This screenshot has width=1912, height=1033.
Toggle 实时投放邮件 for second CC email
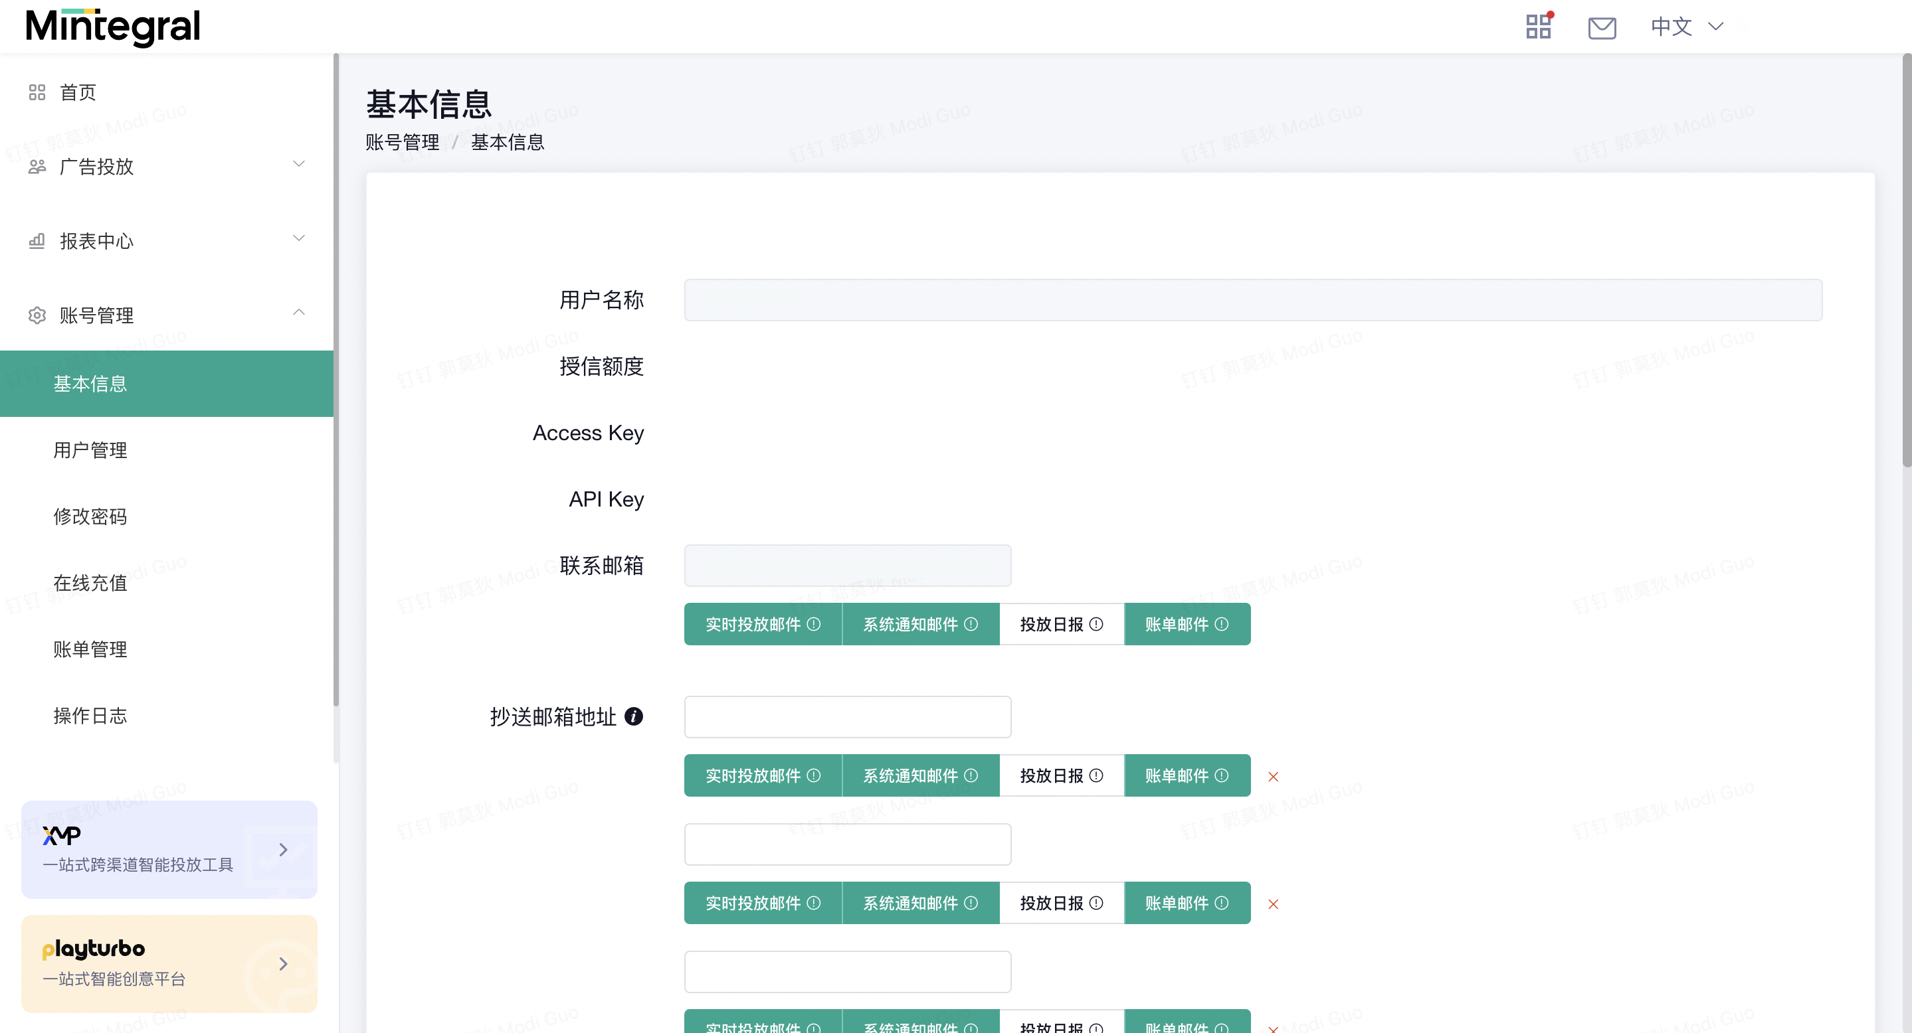(763, 904)
